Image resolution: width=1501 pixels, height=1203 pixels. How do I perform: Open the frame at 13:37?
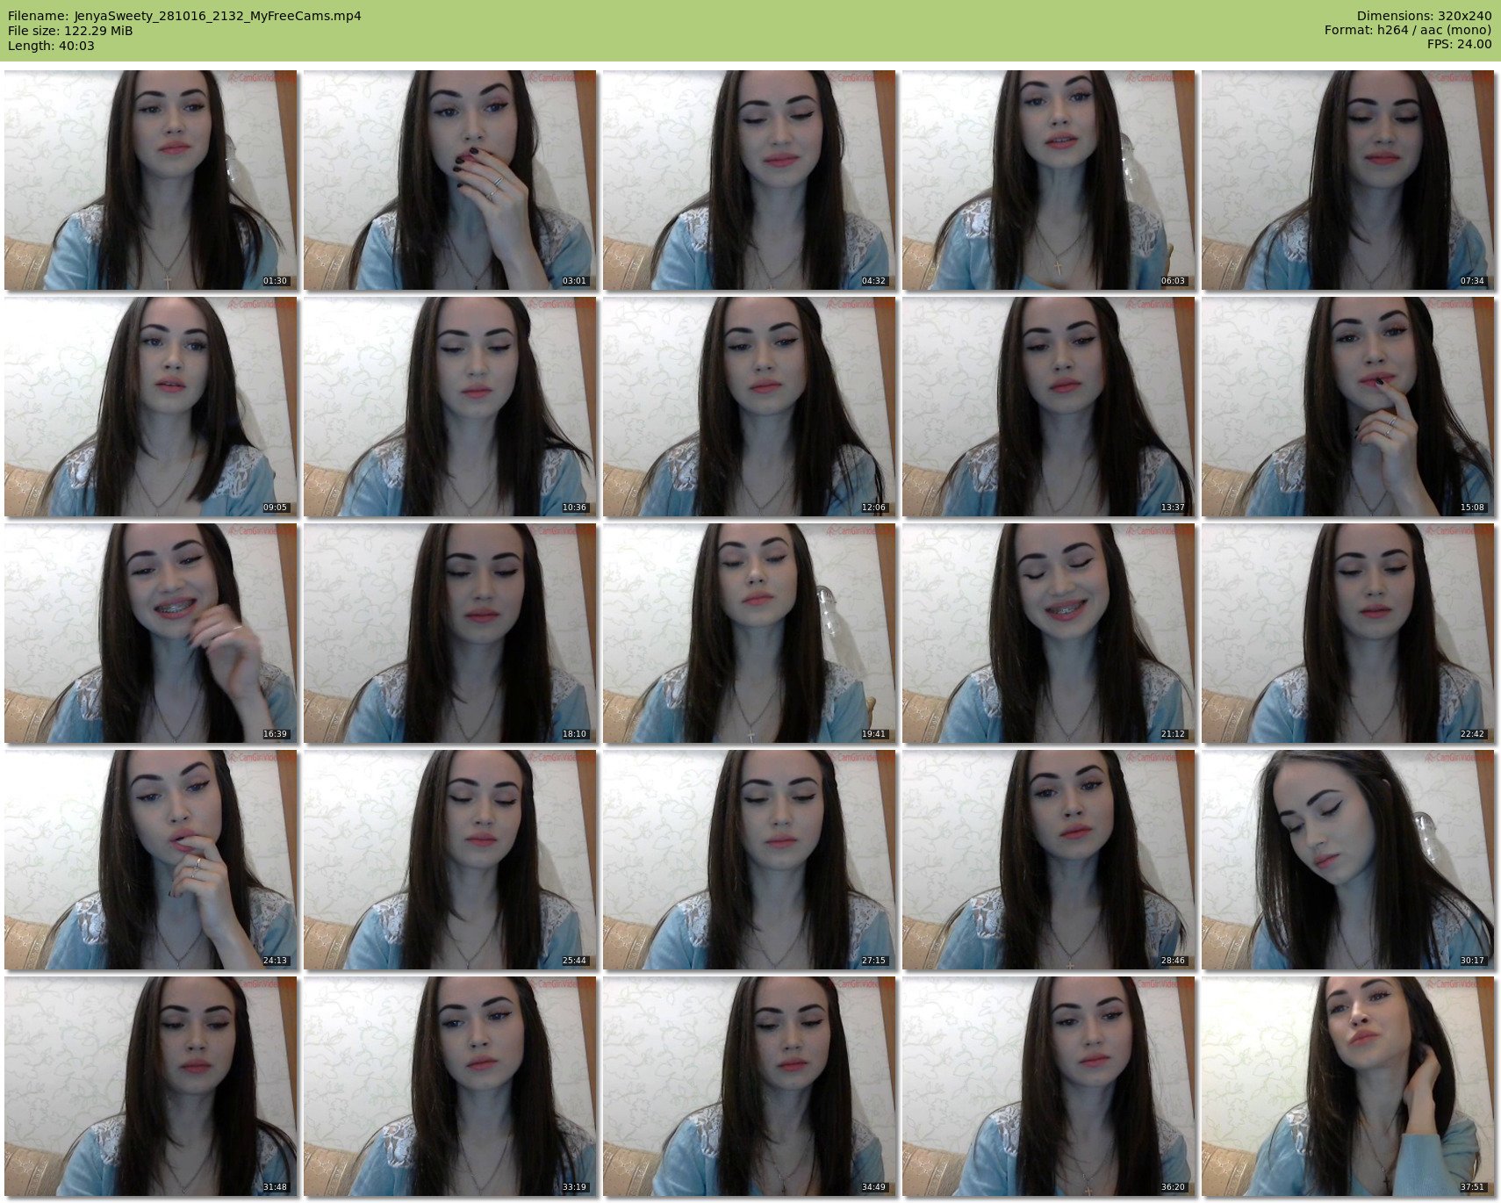click(1048, 407)
